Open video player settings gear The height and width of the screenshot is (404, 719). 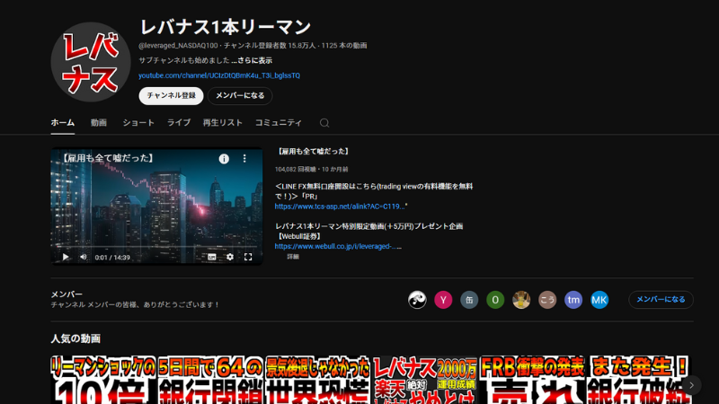(x=230, y=257)
